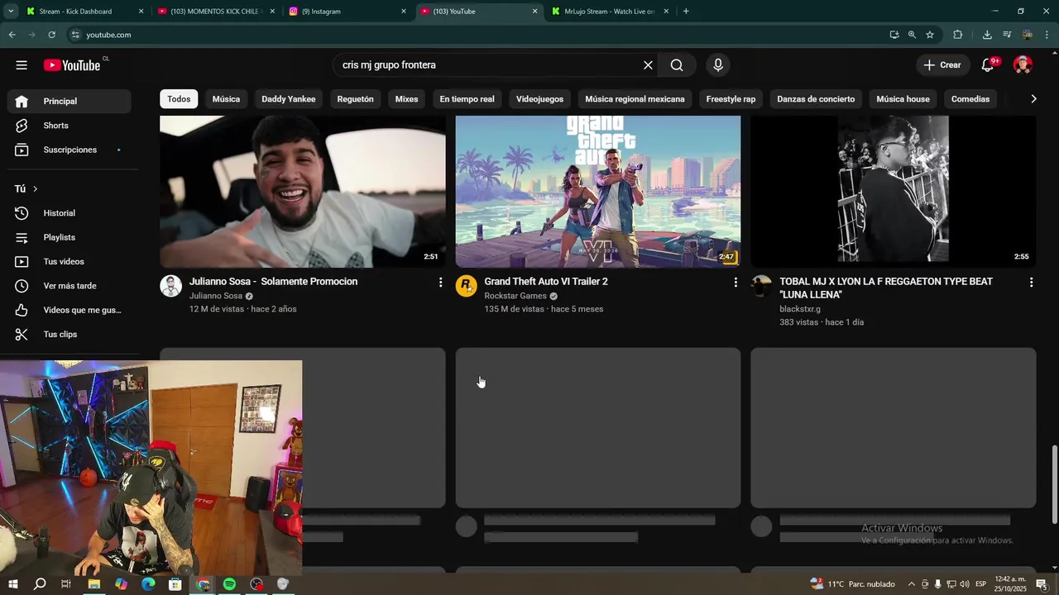Viewport: 1059px width, 595px height.
Task: Open Chrome three-dot menu
Action: pyautogui.click(x=1047, y=35)
